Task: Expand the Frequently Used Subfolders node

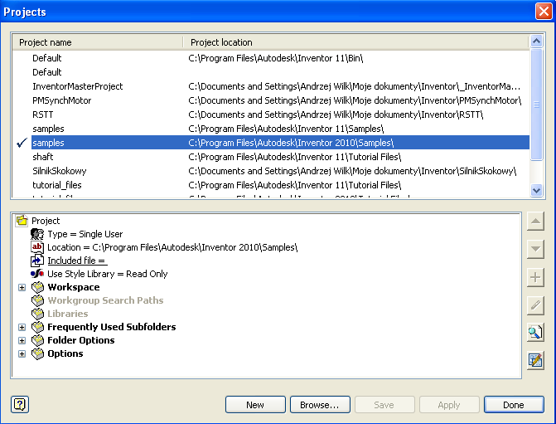Action: click(x=22, y=327)
